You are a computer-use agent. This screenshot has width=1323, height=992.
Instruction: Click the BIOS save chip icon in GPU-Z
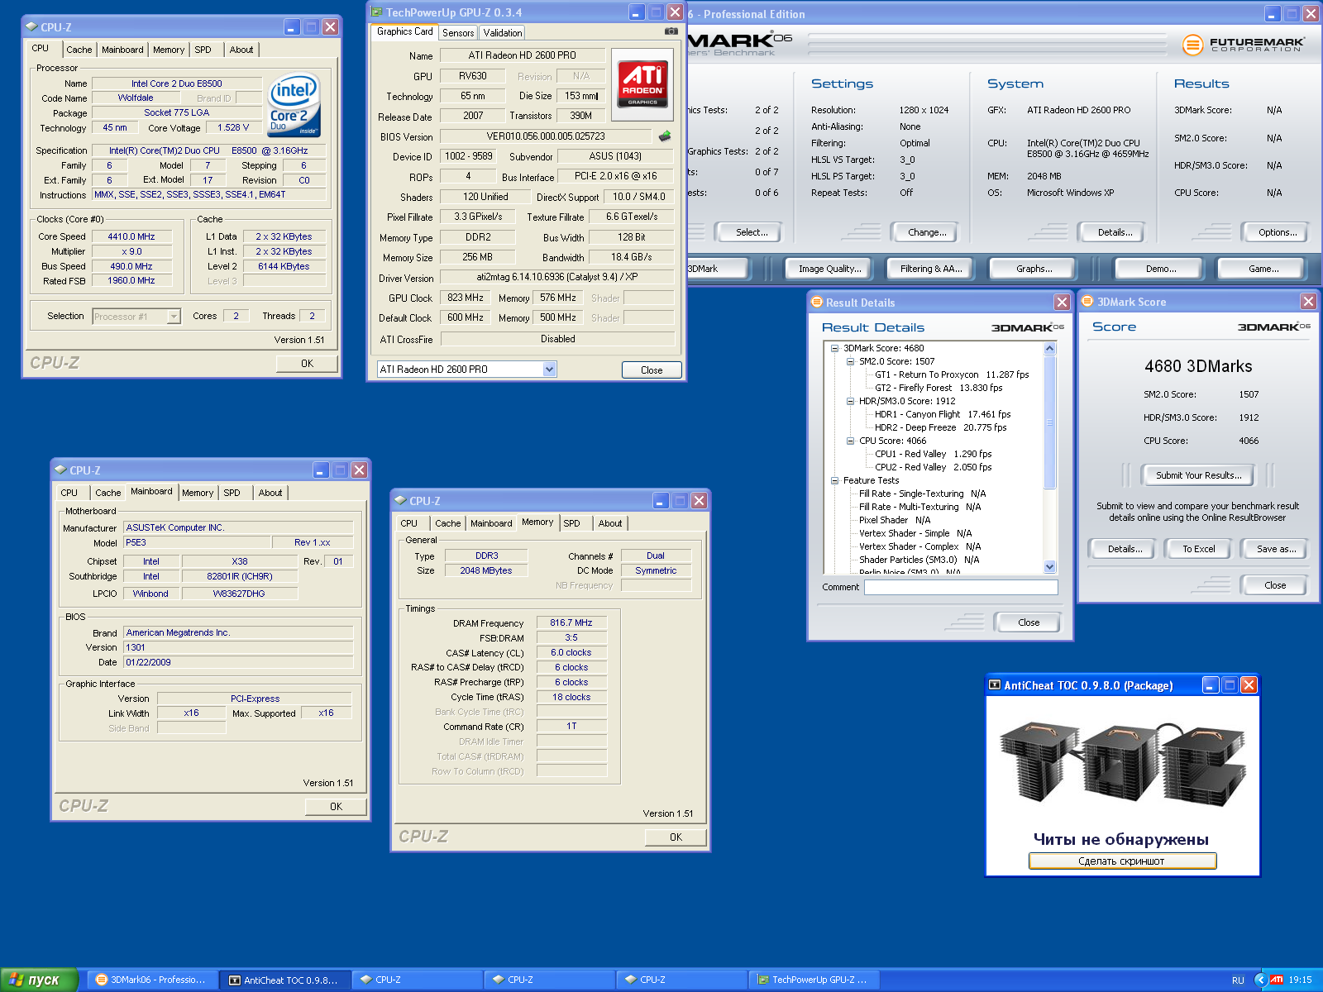click(665, 136)
